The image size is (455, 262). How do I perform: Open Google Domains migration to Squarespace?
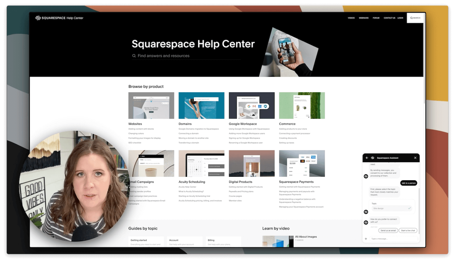pos(199,129)
